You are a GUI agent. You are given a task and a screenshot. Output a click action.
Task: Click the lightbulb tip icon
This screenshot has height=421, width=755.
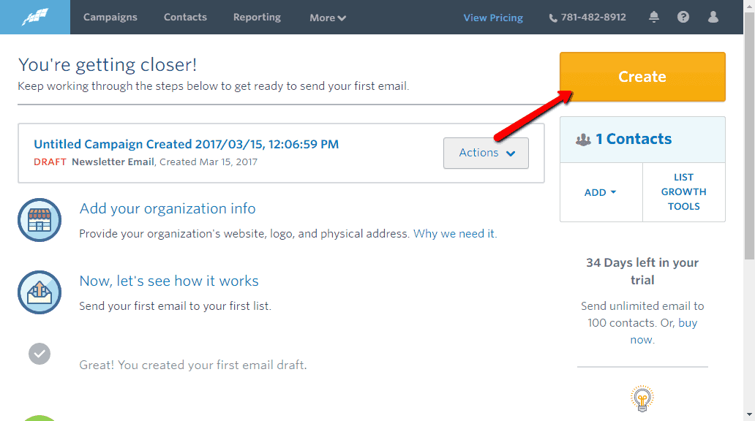tap(642, 398)
